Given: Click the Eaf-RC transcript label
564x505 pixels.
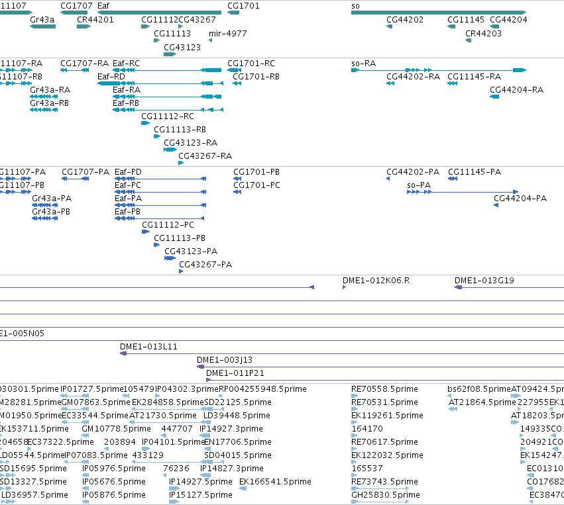Looking at the screenshot, I should (x=126, y=64).
